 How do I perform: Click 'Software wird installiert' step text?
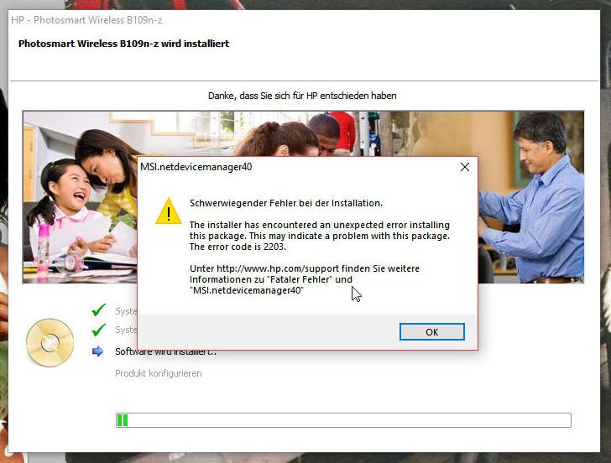(165, 351)
